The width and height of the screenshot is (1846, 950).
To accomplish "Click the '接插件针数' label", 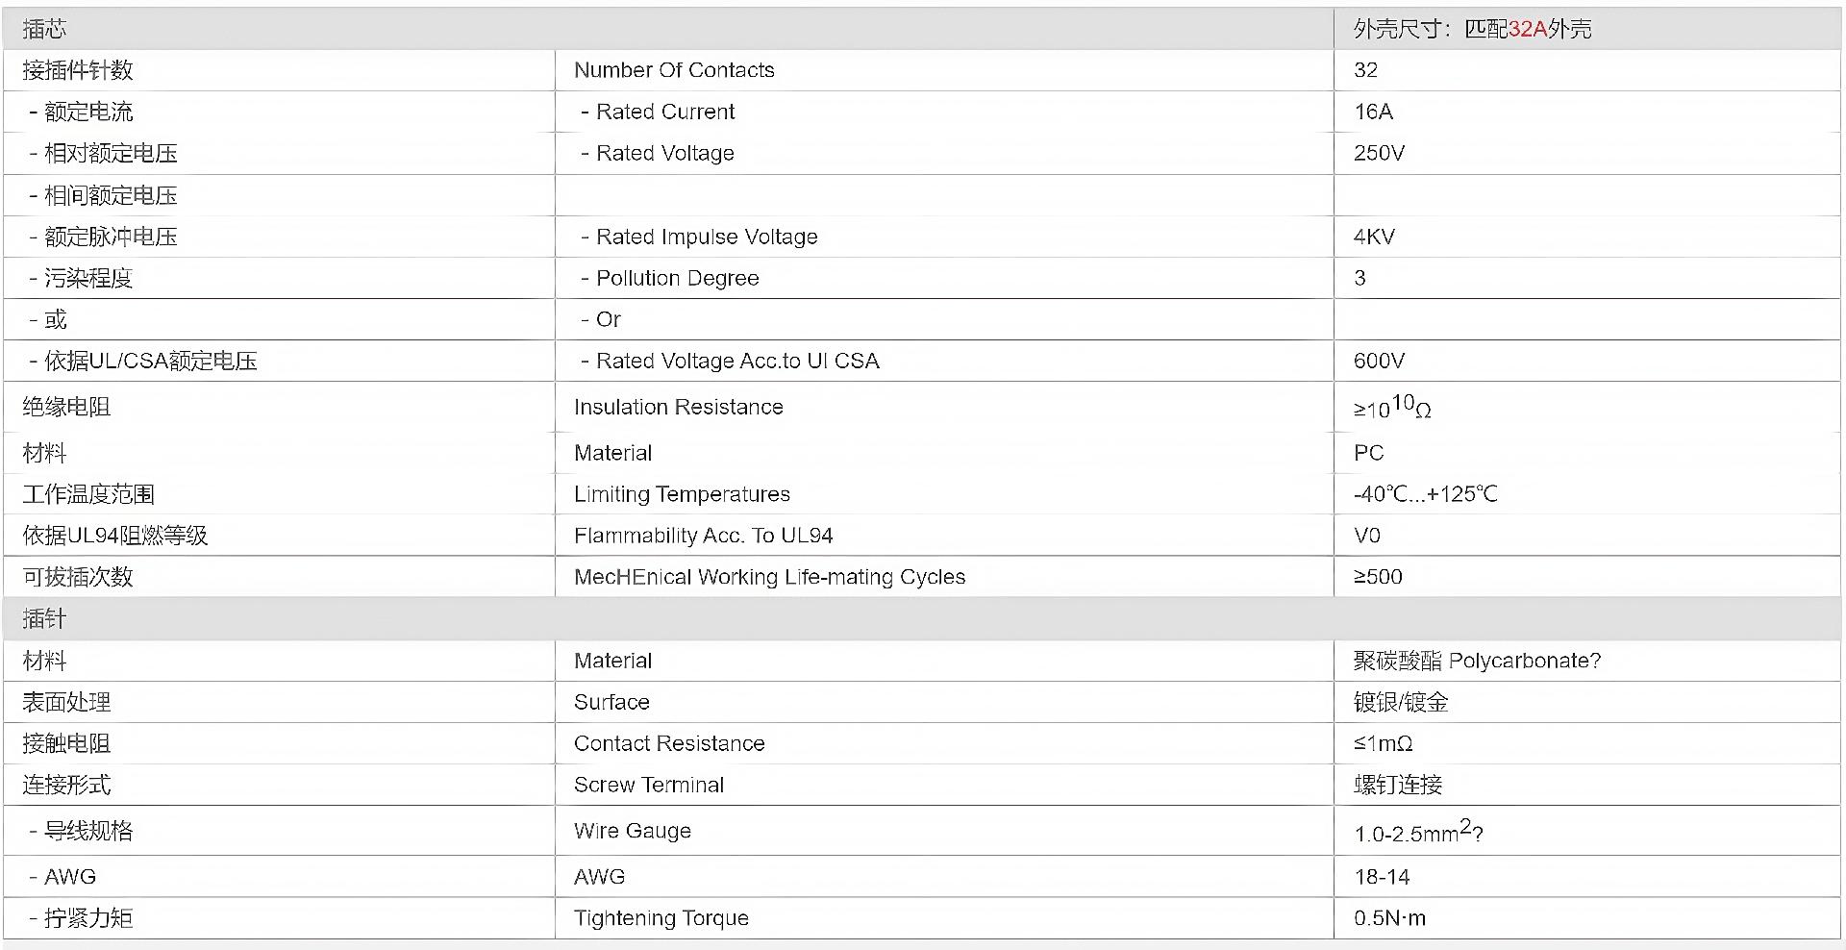I will point(78,70).
